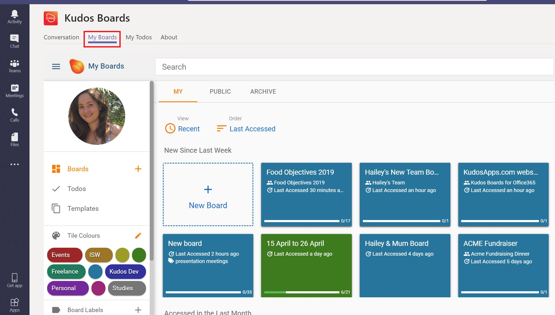Switch to My Todos tab

click(139, 37)
